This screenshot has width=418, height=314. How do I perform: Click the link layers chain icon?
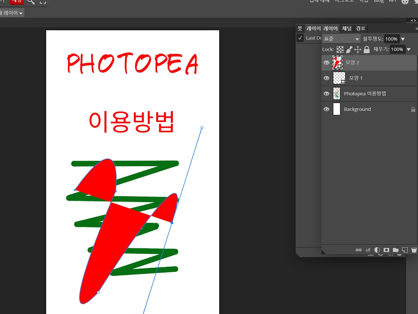pos(358,250)
